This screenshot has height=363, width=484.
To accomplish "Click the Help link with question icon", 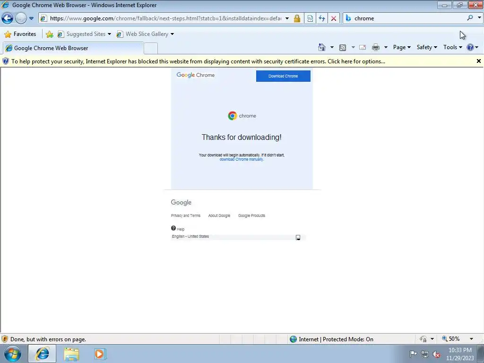I will (x=178, y=229).
